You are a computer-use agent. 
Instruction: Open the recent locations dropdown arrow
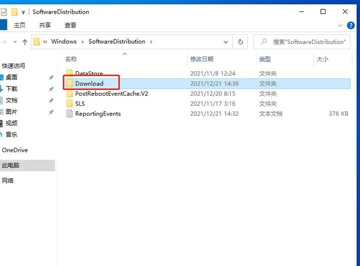(15, 42)
